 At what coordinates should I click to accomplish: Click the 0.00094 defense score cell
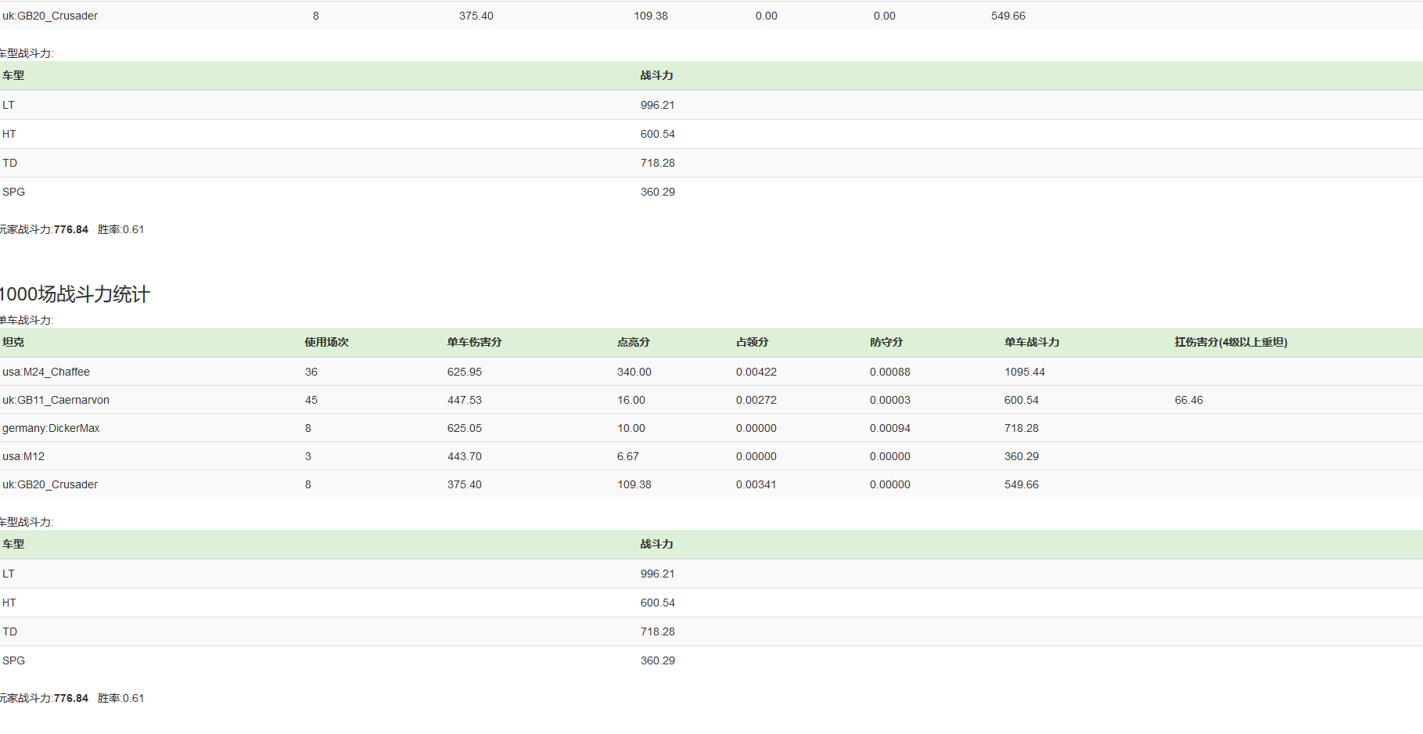click(889, 428)
